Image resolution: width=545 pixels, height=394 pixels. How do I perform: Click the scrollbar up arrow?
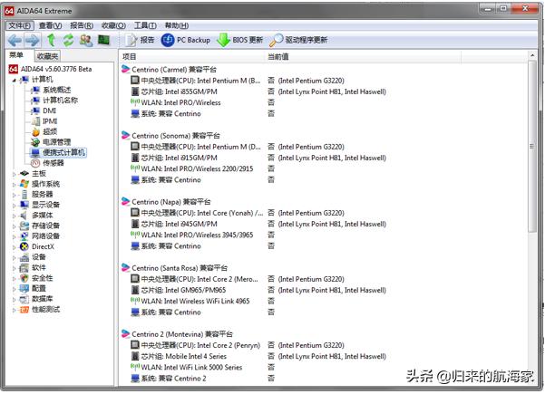click(x=531, y=55)
